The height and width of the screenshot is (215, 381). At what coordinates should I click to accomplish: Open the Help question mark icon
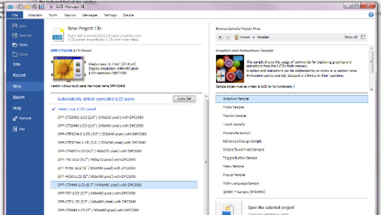[371, 15]
